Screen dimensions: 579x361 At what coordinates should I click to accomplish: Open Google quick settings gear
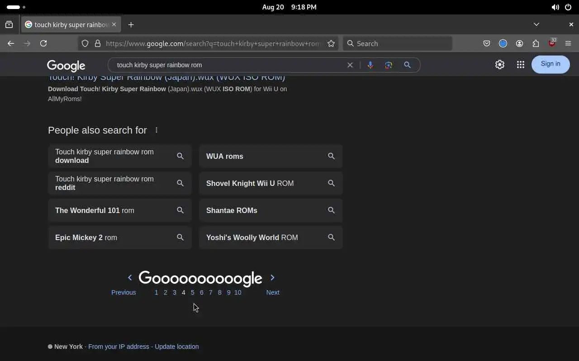499,65
